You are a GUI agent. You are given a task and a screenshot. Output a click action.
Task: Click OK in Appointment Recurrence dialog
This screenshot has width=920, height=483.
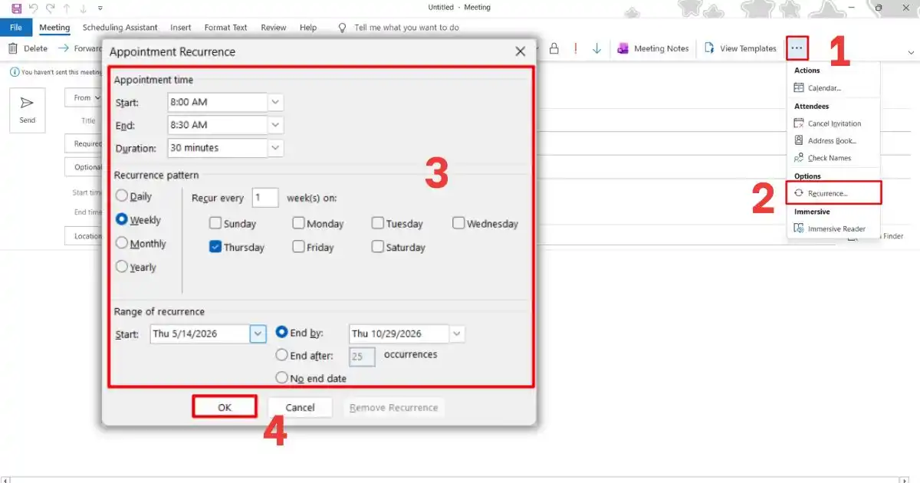pyautogui.click(x=224, y=407)
